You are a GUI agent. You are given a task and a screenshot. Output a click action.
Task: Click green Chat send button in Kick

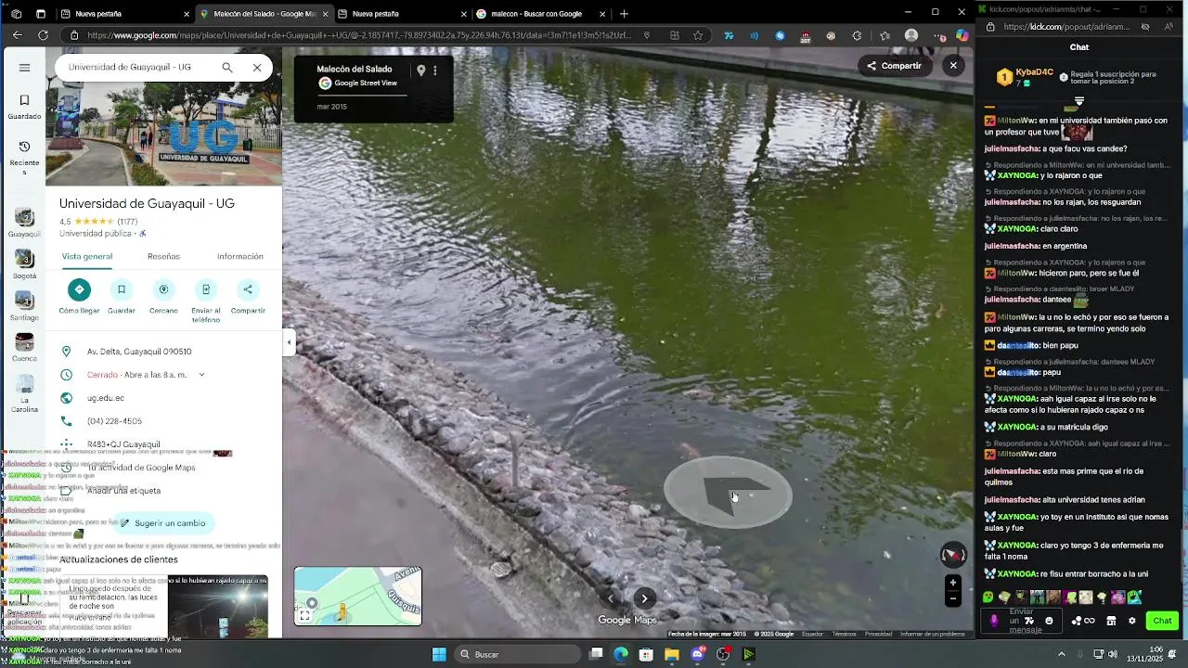pyautogui.click(x=1162, y=621)
